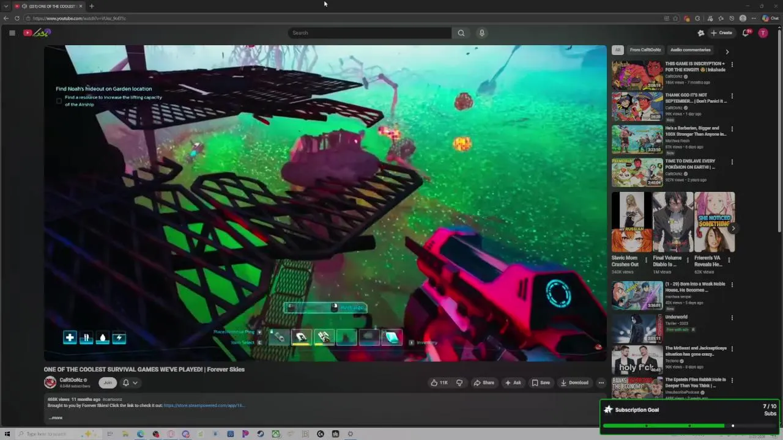
Task: Save the video to a playlist
Action: pyautogui.click(x=541, y=383)
